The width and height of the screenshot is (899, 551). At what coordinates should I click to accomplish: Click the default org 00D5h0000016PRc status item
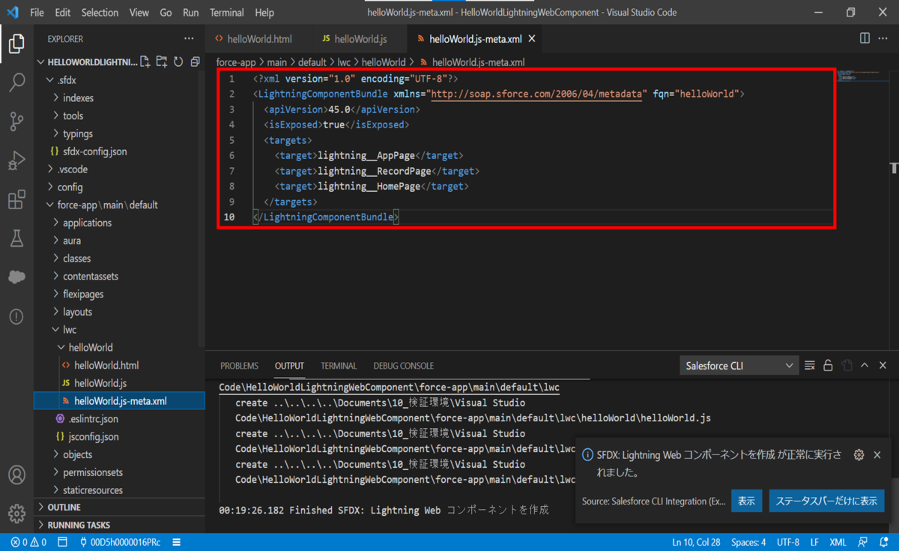(120, 542)
